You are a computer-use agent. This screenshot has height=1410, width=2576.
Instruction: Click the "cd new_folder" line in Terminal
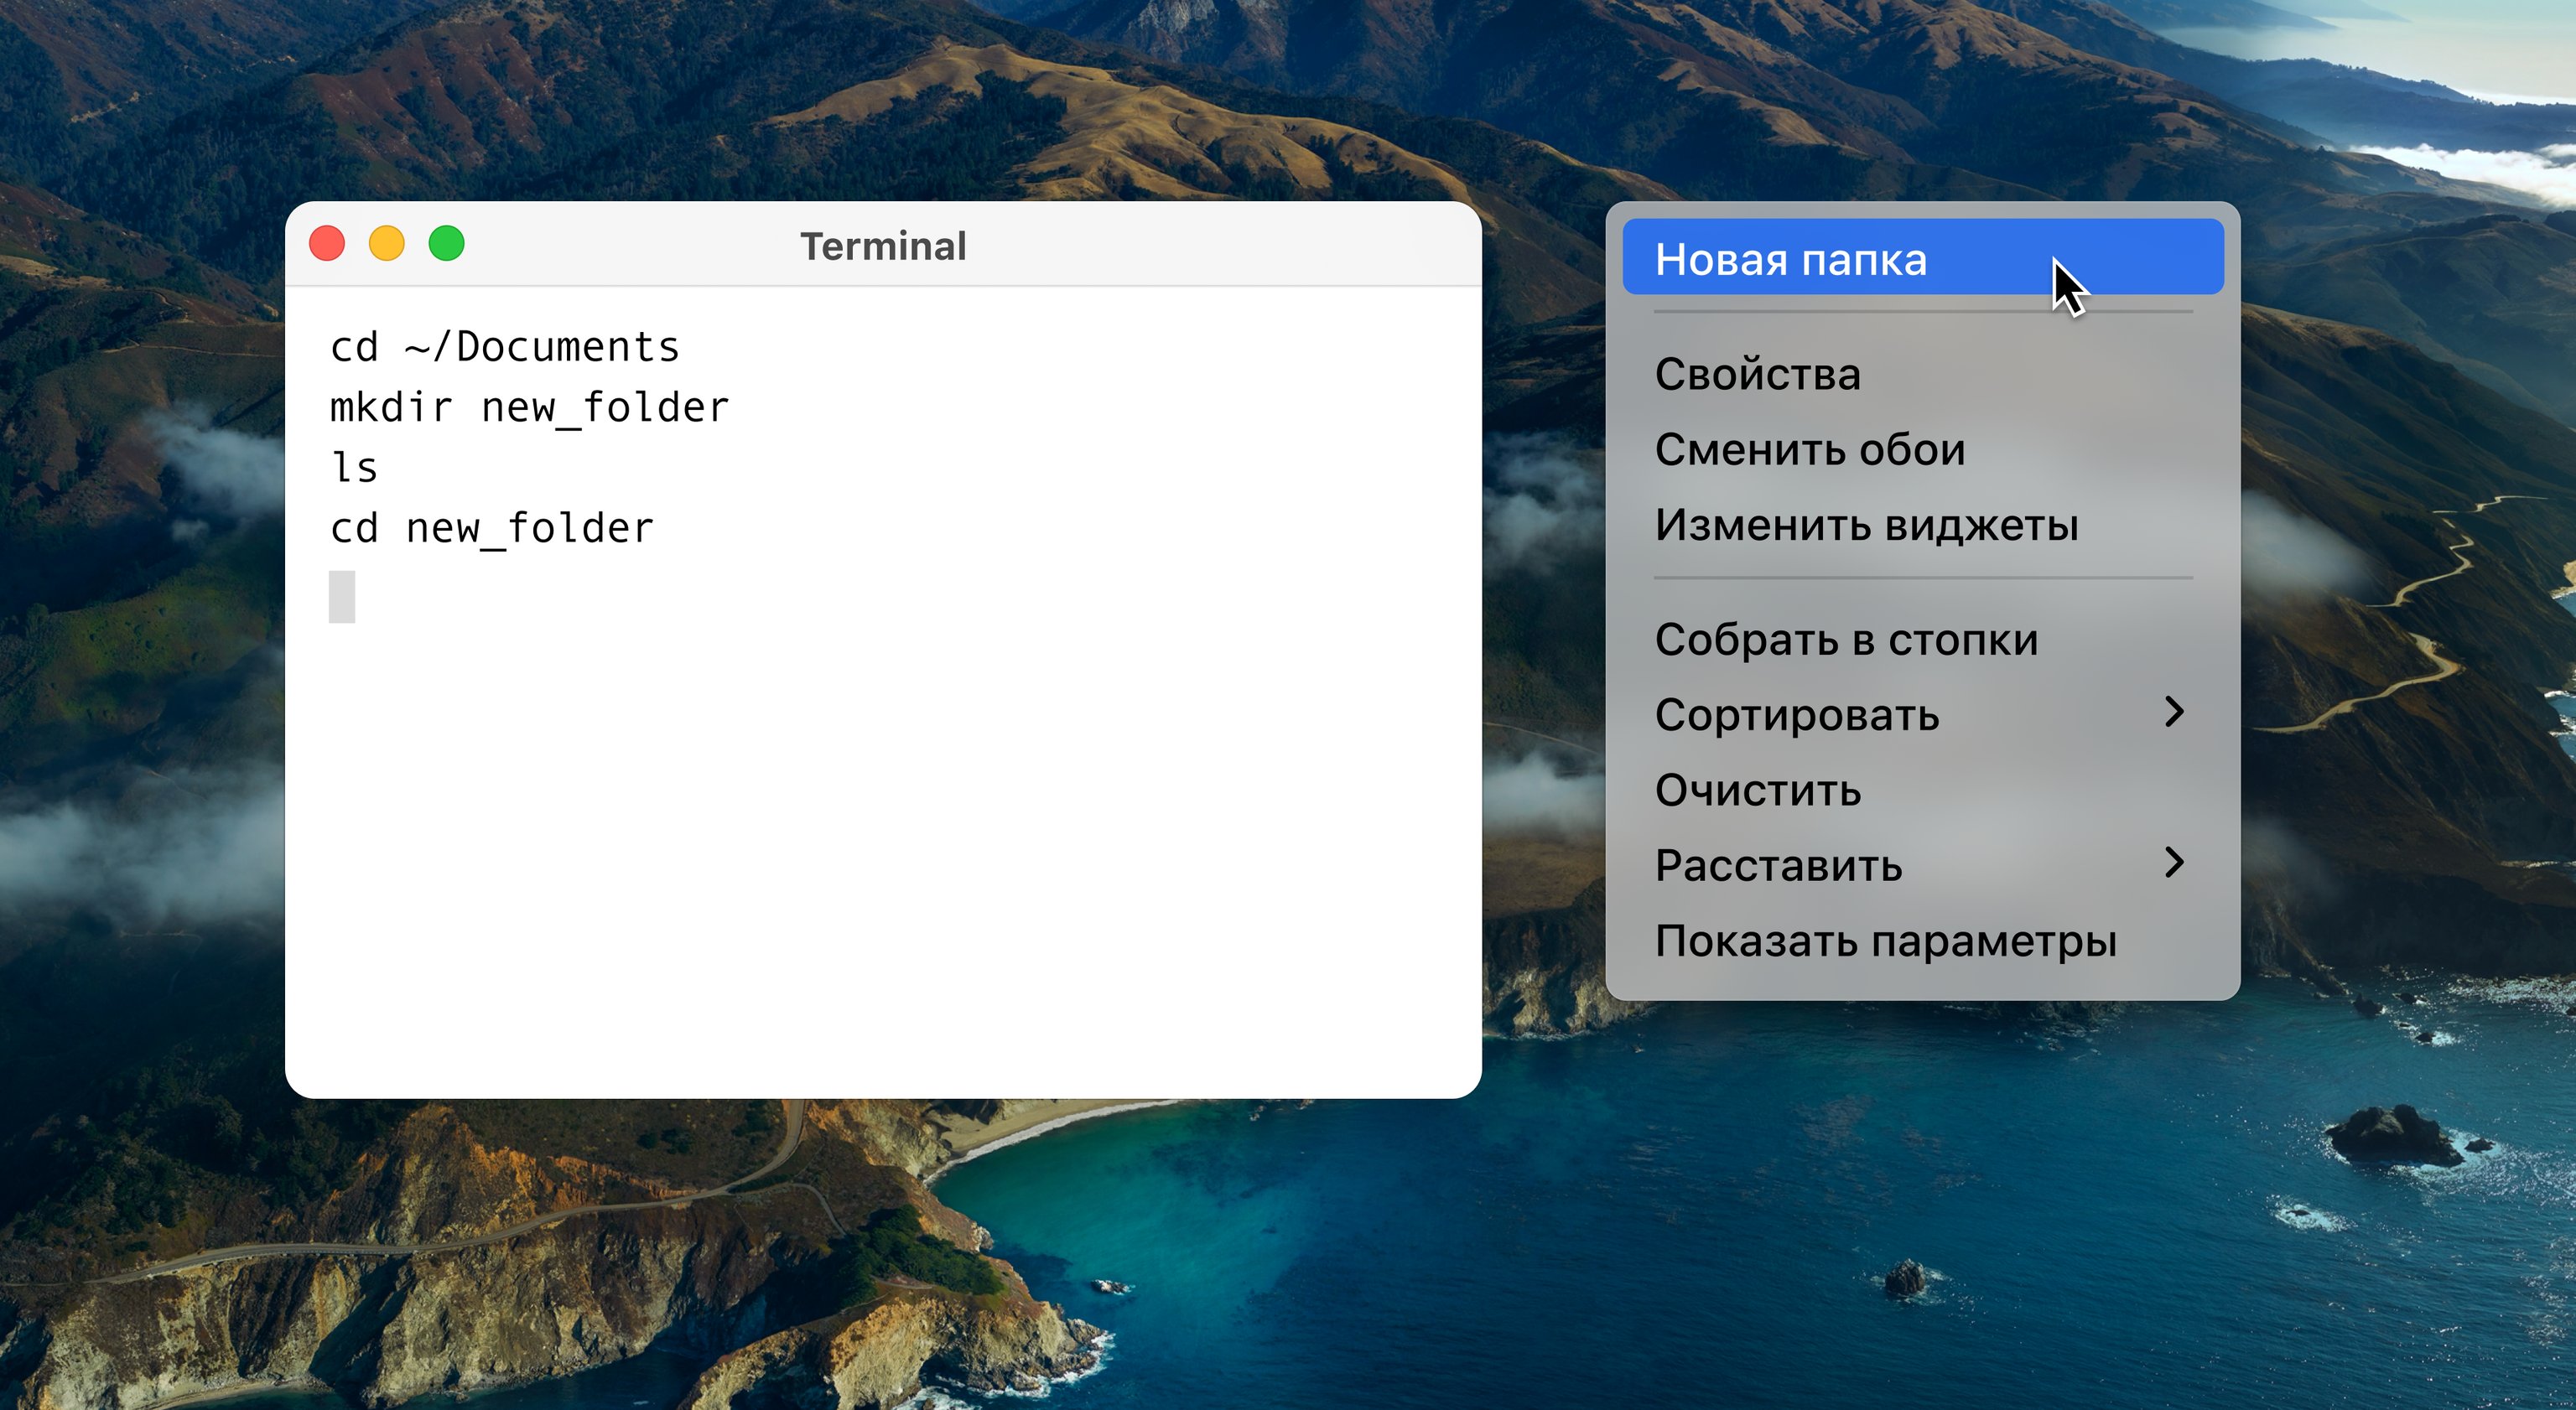pyautogui.click(x=492, y=528)
